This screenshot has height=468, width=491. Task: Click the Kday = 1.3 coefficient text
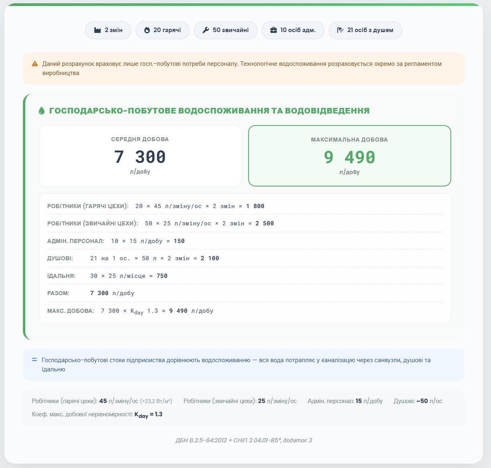[x=149, y=415]
